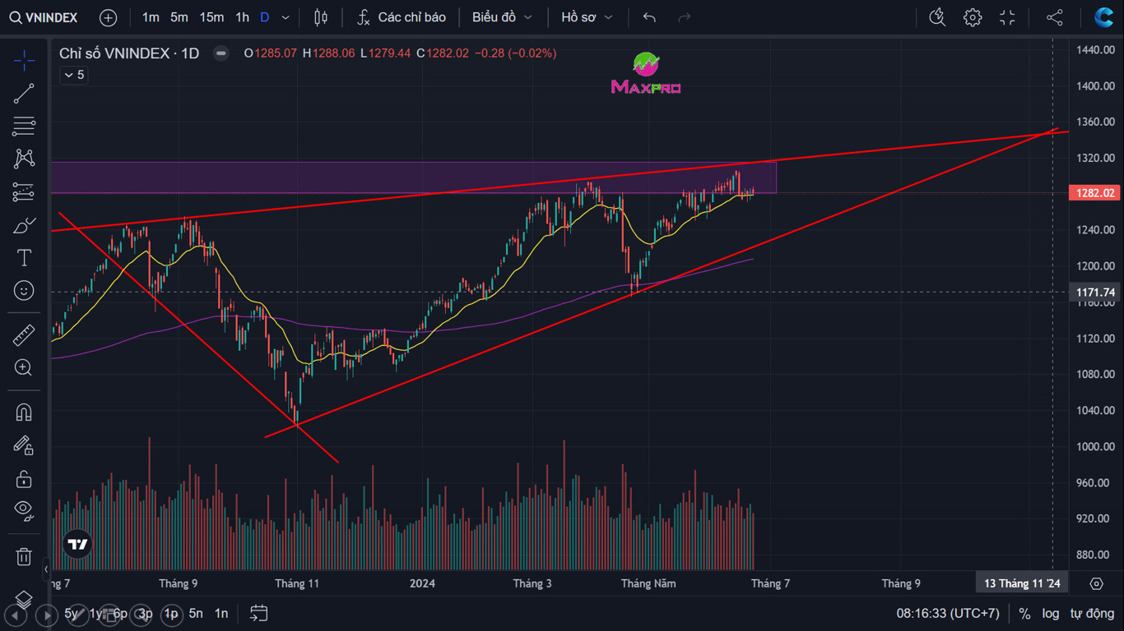Select the ruler measure tool
1124x631 pixels.
(x=24, y=335)
